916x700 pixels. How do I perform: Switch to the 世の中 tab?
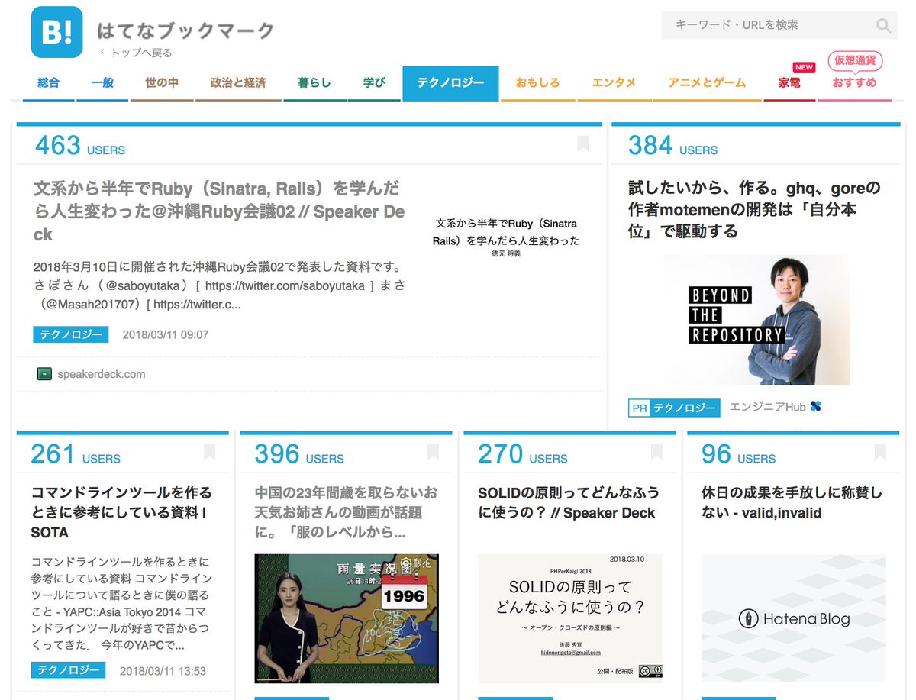point(162,82)
